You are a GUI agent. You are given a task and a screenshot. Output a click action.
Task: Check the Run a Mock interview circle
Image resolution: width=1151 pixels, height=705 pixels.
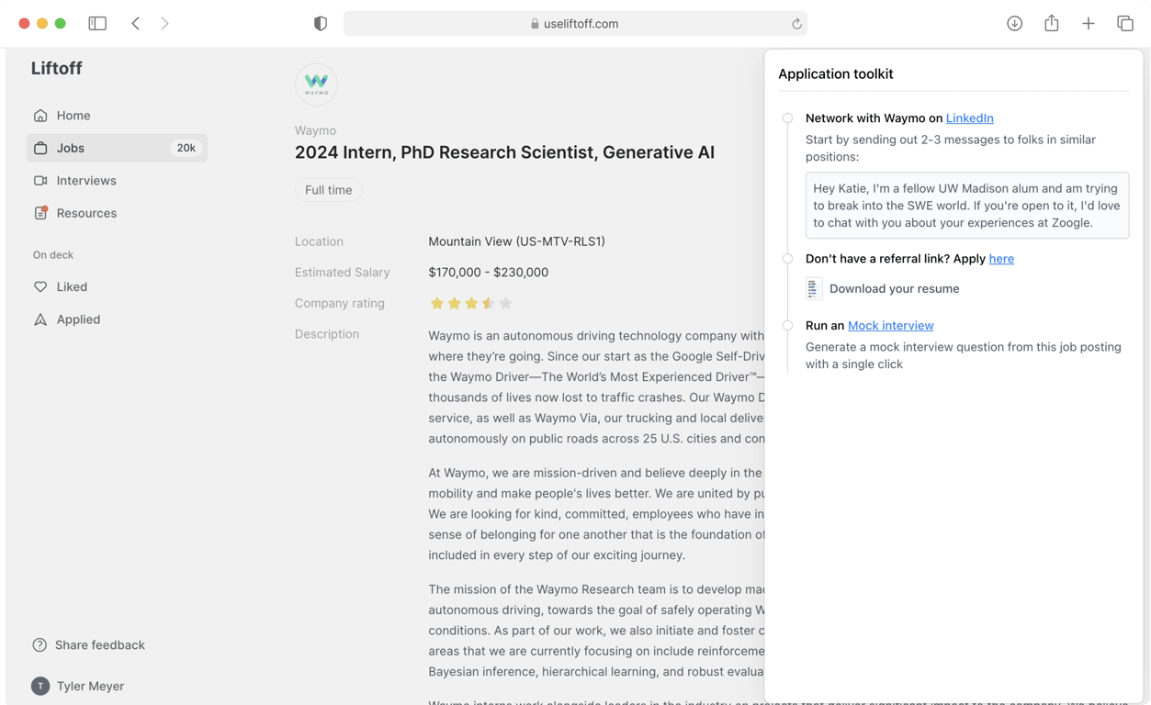click(x=787, y=326)
